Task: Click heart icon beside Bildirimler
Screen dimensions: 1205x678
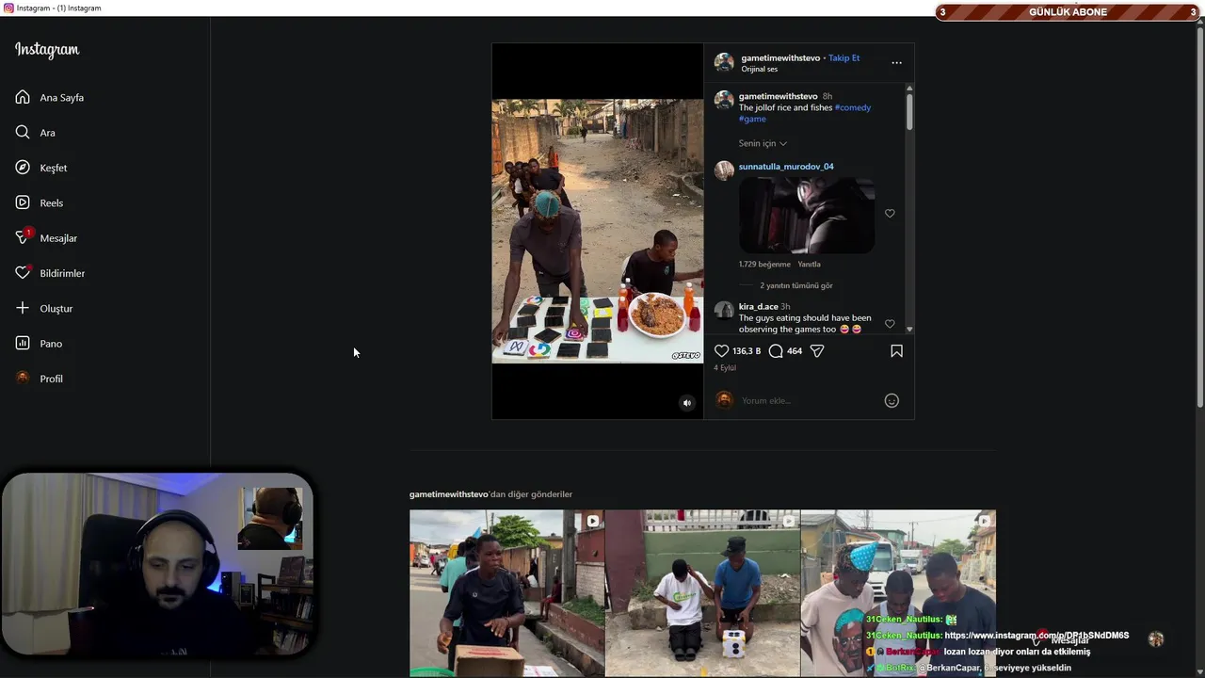Action: [23, 273]
